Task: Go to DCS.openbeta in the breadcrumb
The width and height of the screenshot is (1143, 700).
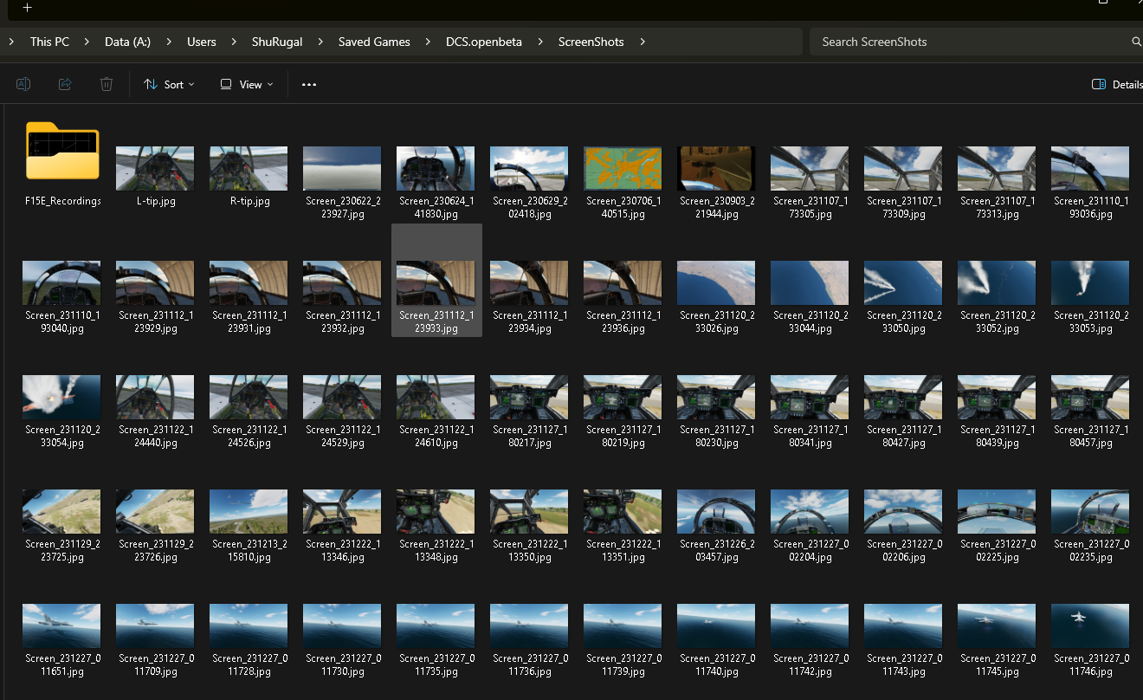Action: [x=484, y=42]
